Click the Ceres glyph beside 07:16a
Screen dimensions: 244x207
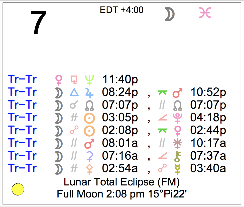click(x=89, y=156)
